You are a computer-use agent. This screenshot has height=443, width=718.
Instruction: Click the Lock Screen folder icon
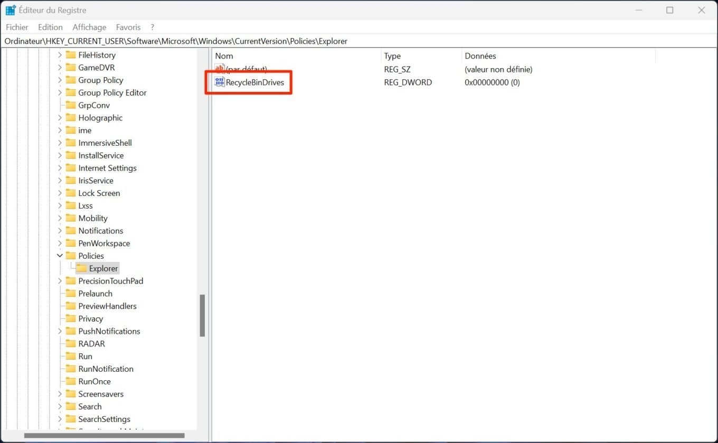(71, 193)
